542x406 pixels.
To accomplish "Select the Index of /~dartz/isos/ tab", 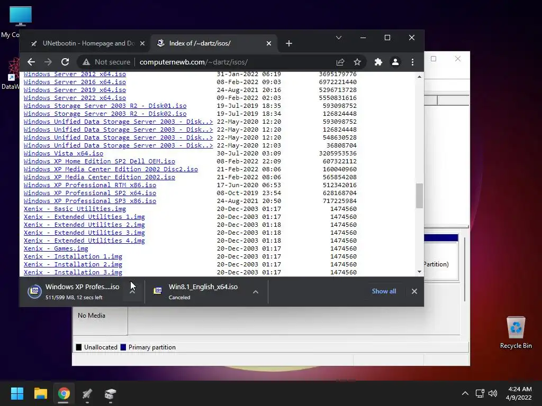I will (214, 43).
